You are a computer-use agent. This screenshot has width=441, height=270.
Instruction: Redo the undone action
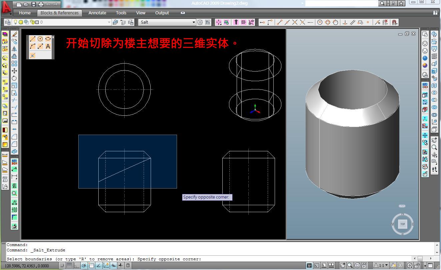(x=56, y=4)
